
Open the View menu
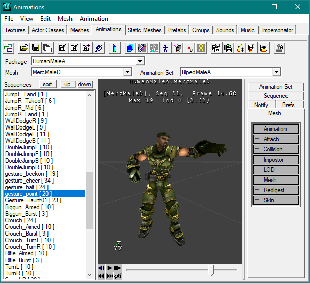pyautogui.click(x=27, y=19)
